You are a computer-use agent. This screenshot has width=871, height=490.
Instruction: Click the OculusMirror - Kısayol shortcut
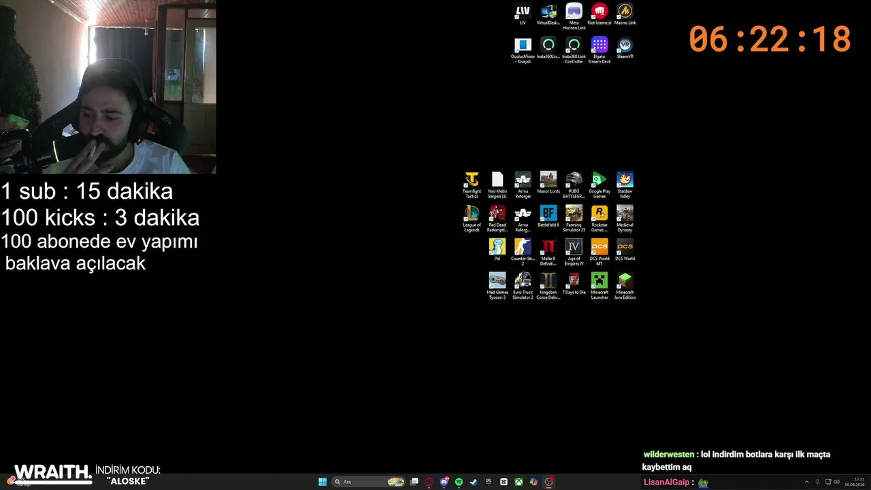[x=523, y=51]
